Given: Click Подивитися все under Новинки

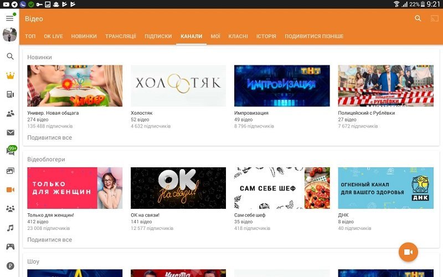Looking at the screenshot, I should coord(49,137).
